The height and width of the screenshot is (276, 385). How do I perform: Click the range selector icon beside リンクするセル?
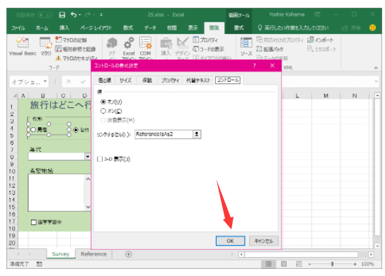click(197, 134)
